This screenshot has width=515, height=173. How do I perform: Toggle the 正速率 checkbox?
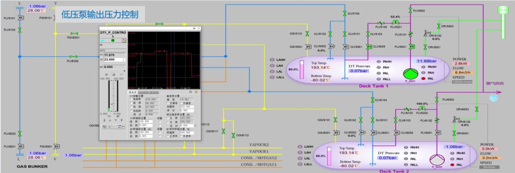point(168,136)
